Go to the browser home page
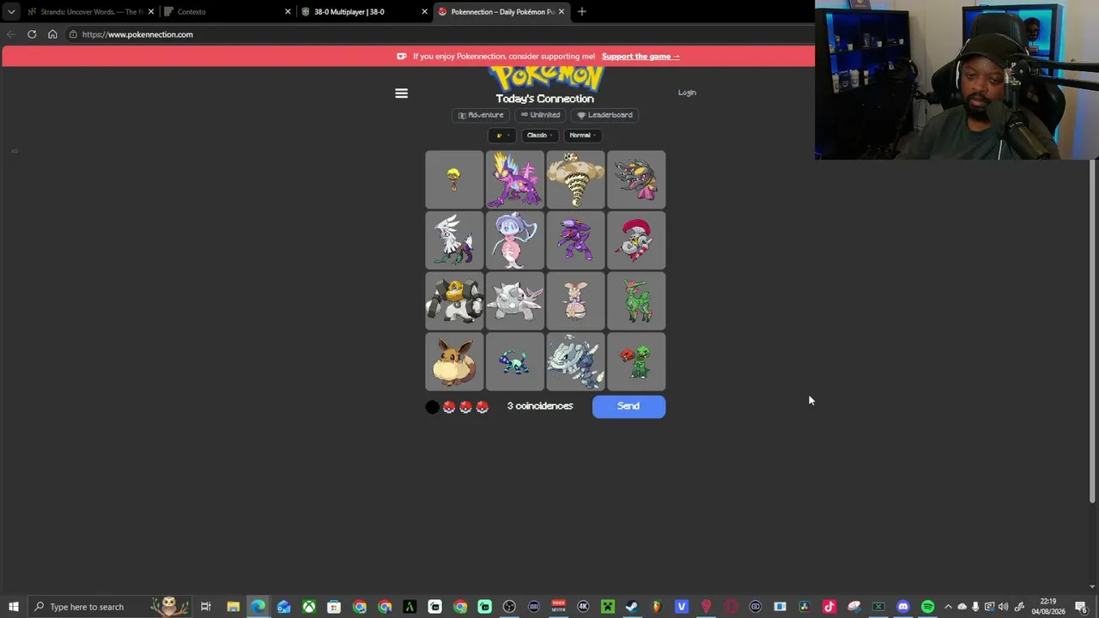The image size is (1099, 618). (52, 34)
